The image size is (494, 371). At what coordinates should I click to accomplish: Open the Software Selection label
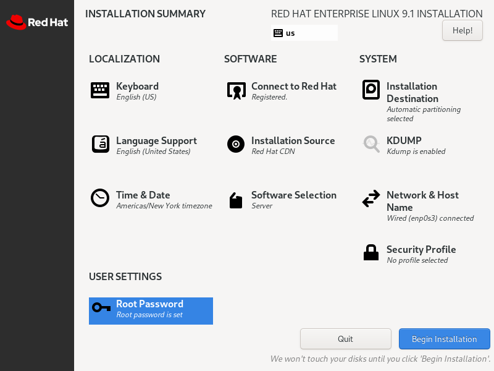pyautogui.click(x=294, y=195)
